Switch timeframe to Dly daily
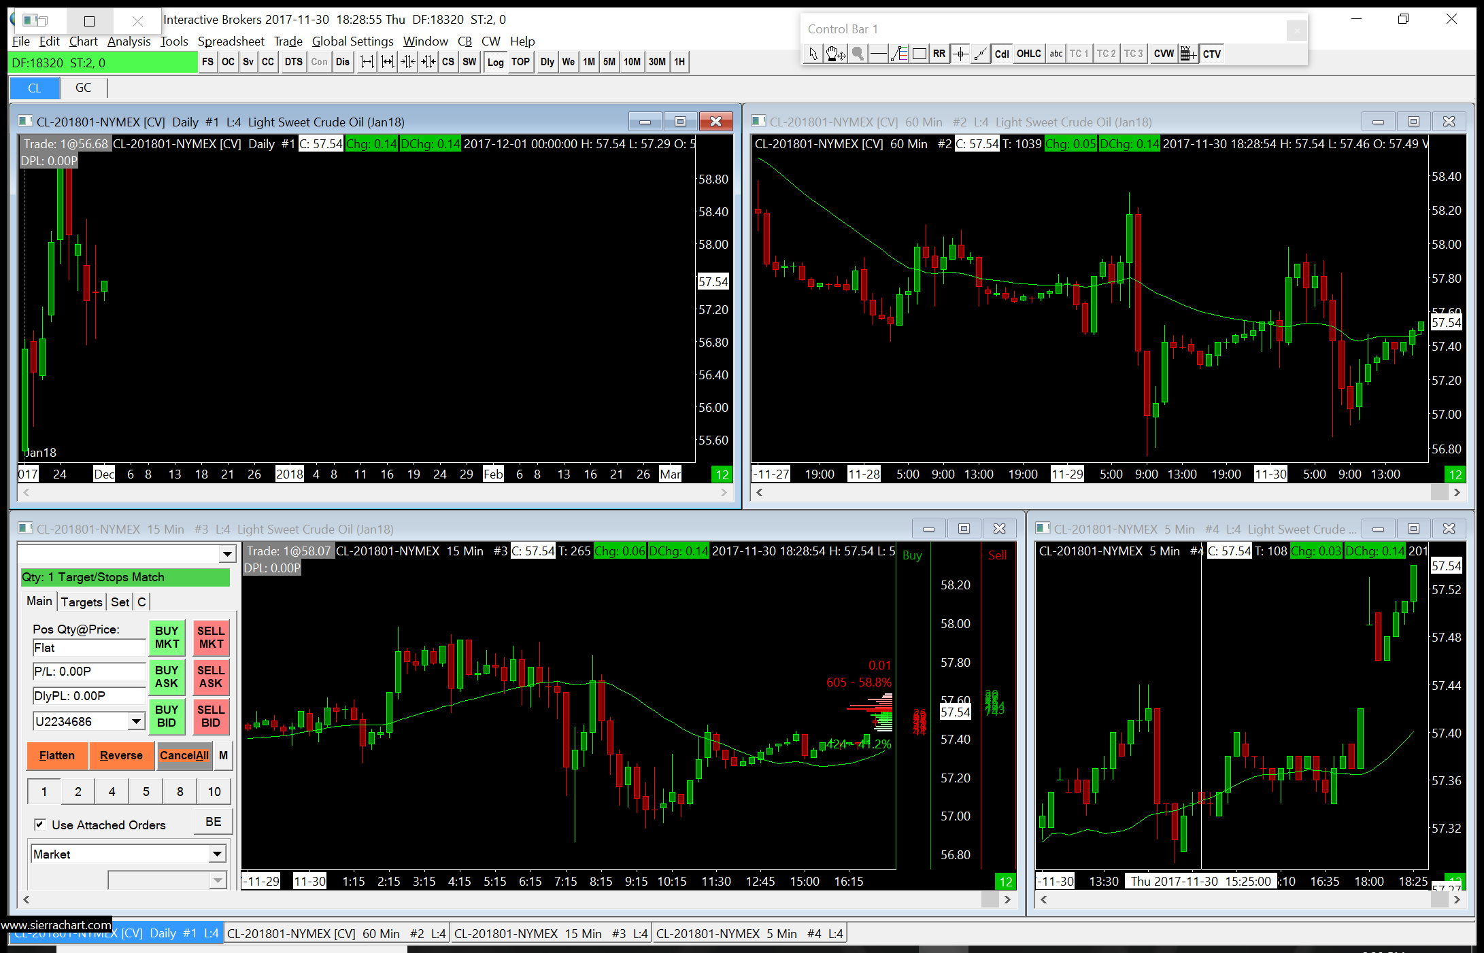The image size is (1484, 953). [x=547, y=62]
